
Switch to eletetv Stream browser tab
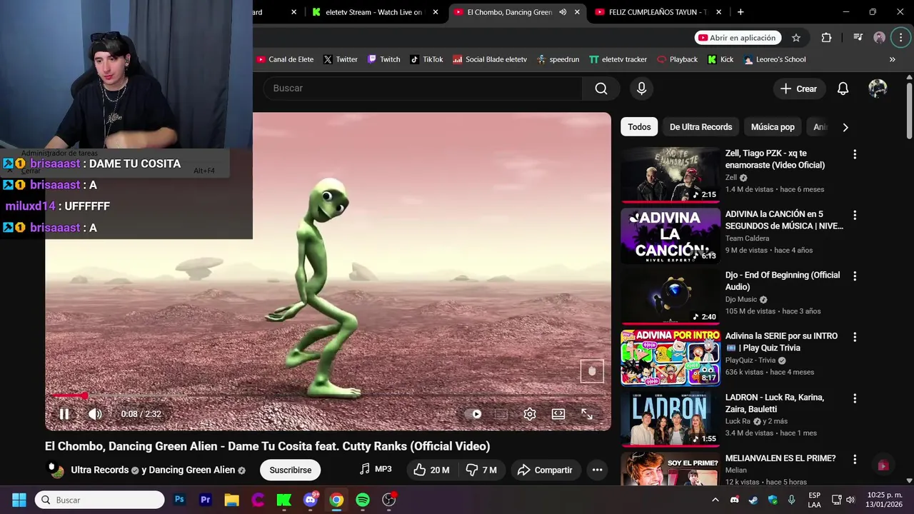click(373, 12)
